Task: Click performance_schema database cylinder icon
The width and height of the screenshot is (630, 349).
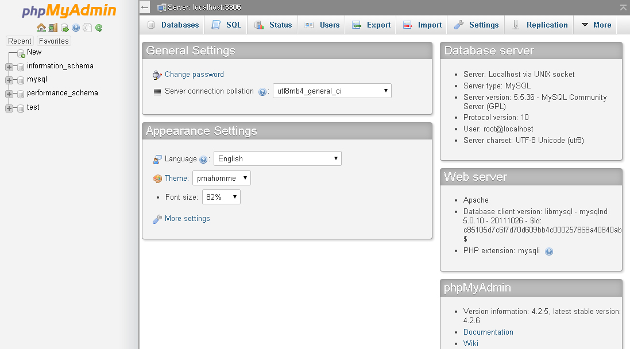Action: point(21,94)
